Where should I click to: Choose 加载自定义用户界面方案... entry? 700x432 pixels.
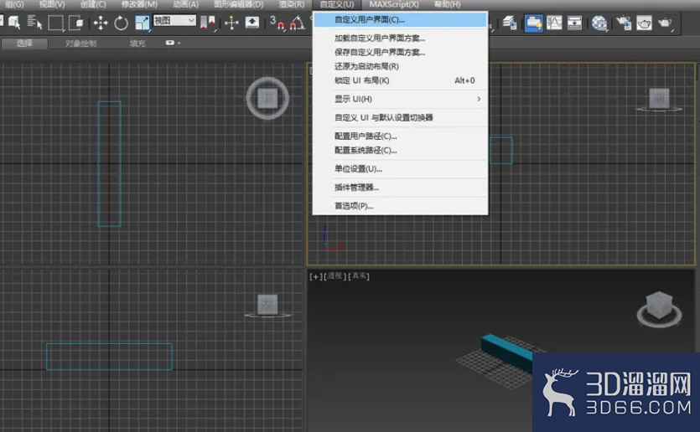click(400, 39)
